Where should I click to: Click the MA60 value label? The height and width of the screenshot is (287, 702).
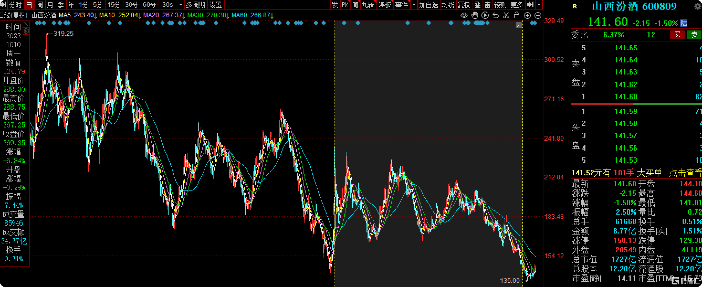tap(253, 15)
